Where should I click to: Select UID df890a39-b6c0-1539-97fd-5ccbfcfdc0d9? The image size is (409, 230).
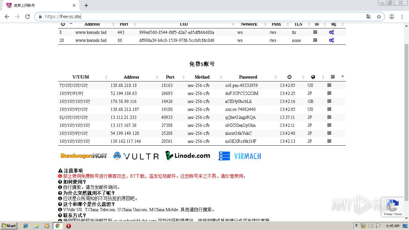click(177, 40)
